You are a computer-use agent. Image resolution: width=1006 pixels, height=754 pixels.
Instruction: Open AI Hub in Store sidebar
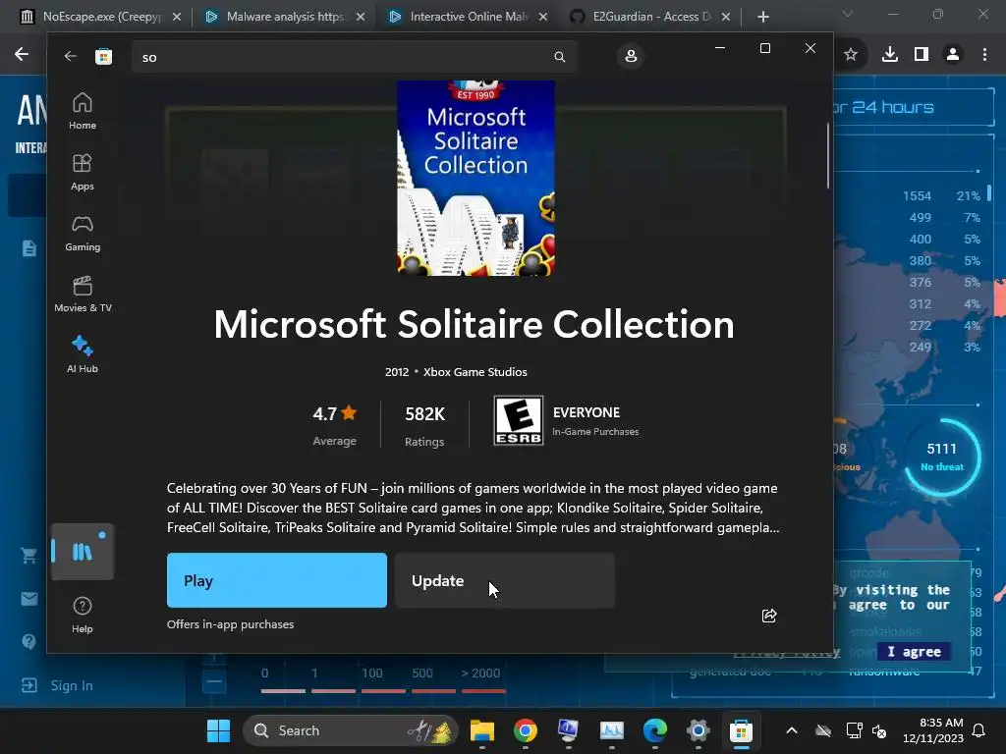(x=83, y=354)
